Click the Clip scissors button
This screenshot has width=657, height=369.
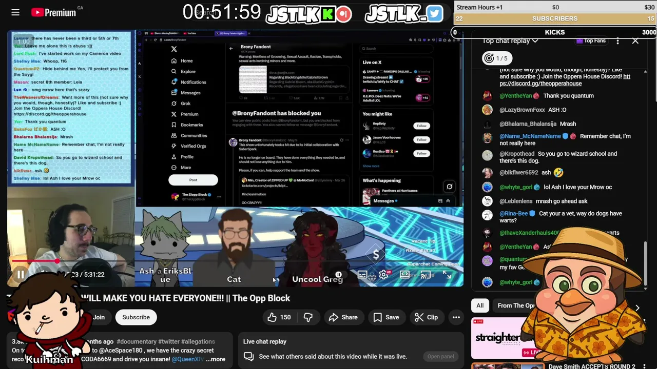click(x=426, y=317)
